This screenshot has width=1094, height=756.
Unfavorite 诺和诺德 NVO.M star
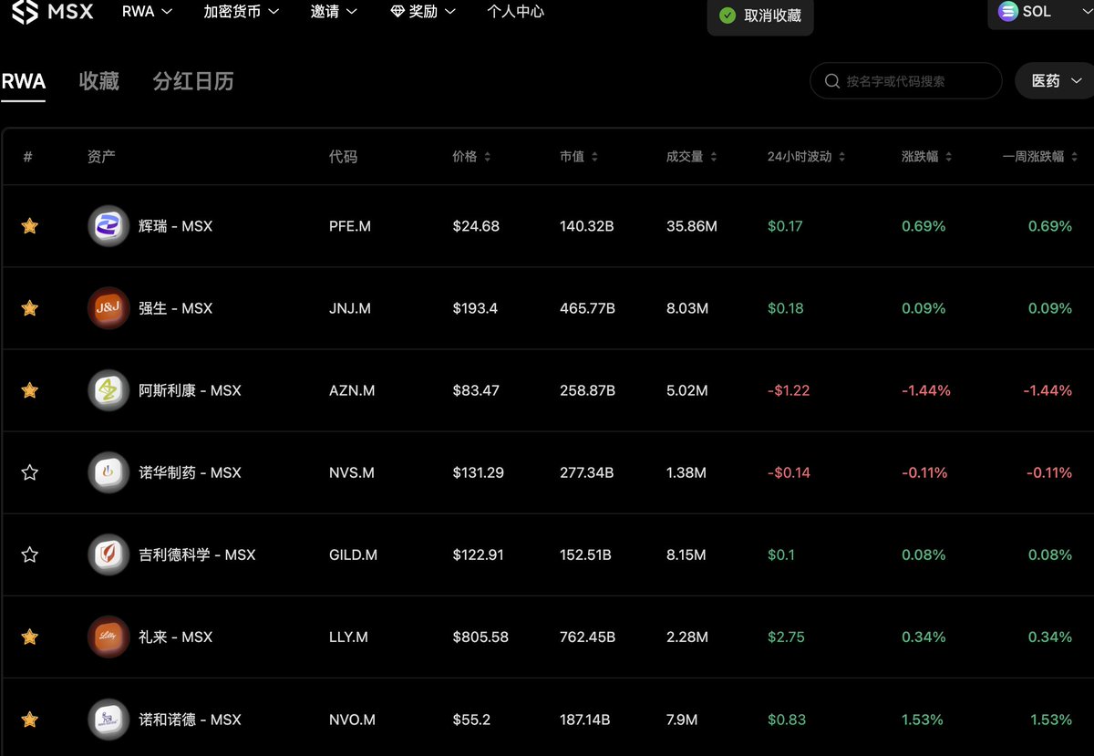(x=30, y=720)
